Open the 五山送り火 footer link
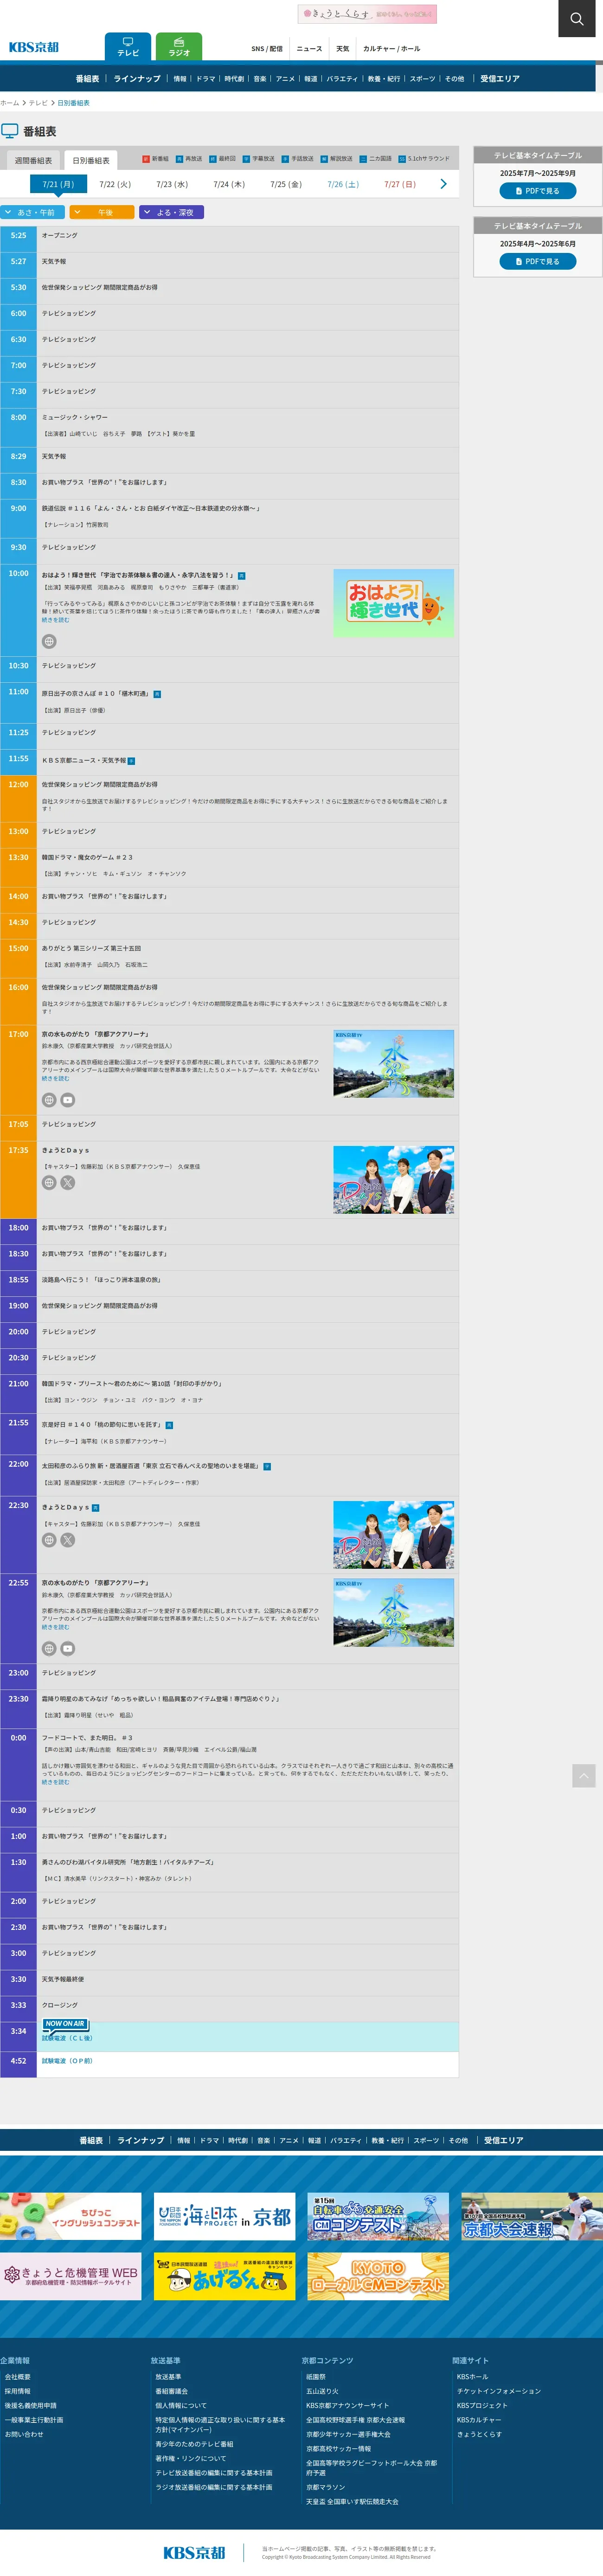Viewport: 603px width, 2576px height. pyautogui.click(x=322, y=2391)
